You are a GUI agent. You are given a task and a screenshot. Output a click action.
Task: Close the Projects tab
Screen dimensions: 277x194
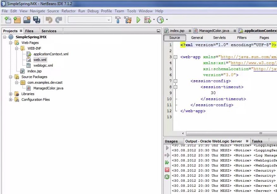coord(21,31)
